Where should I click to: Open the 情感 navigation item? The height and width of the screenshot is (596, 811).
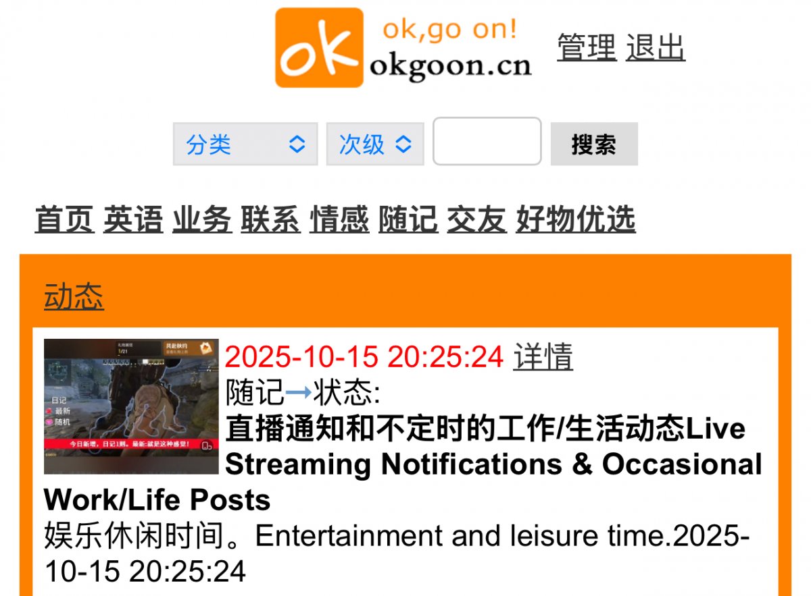[x=339, y=220]
